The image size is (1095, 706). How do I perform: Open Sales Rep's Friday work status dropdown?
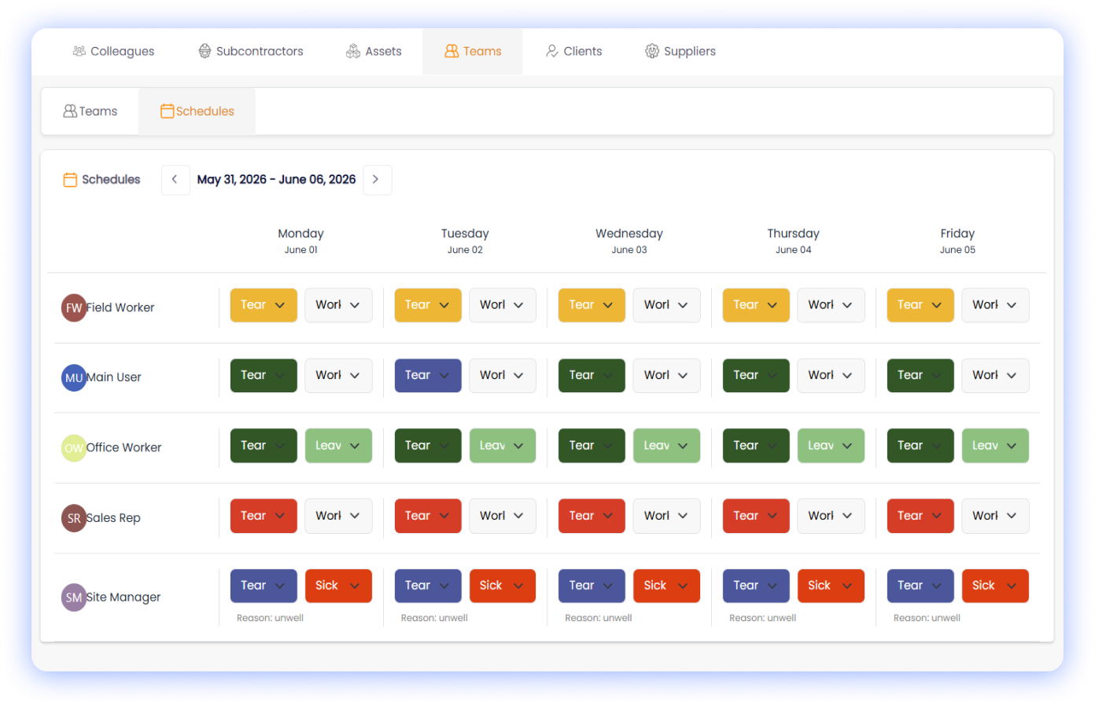995,516
